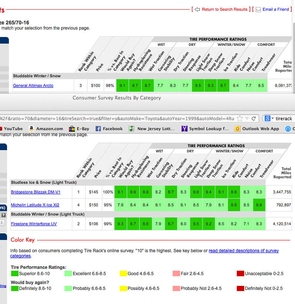Image resolution: width=295 pixels, height=304 pixels.
Task: Open the Google search engine dropdown
Action: [x=269, y=118]
